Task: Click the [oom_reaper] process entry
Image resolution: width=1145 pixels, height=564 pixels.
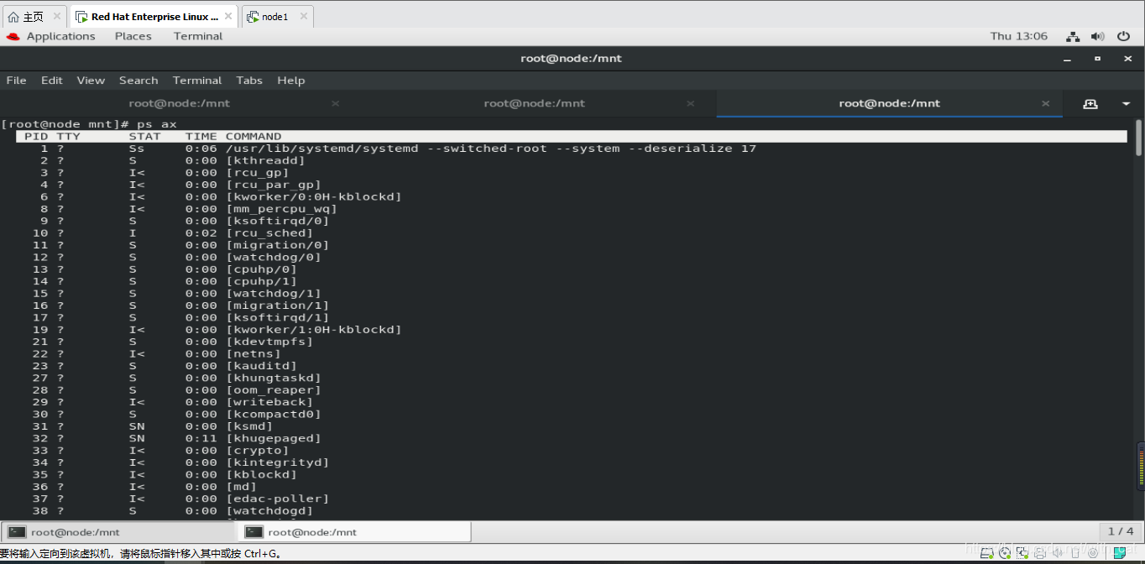Action: tap(274, 390)
